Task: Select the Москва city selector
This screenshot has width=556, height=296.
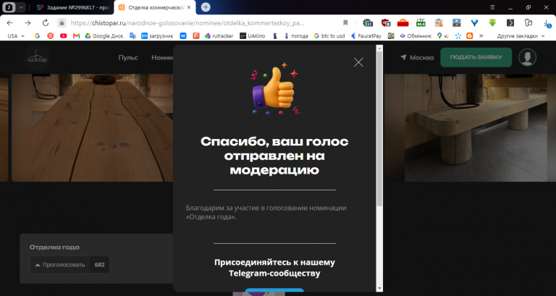Action: (417, 57)
